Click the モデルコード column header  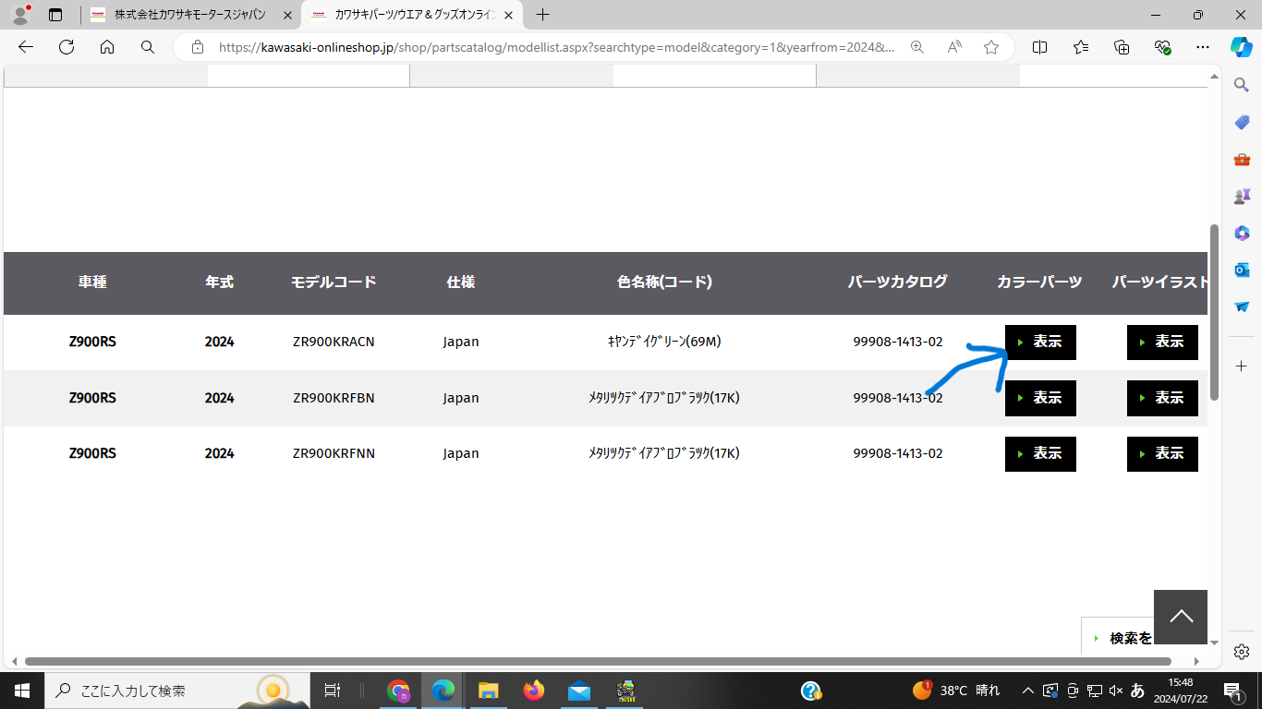click(x=334, y=282)
